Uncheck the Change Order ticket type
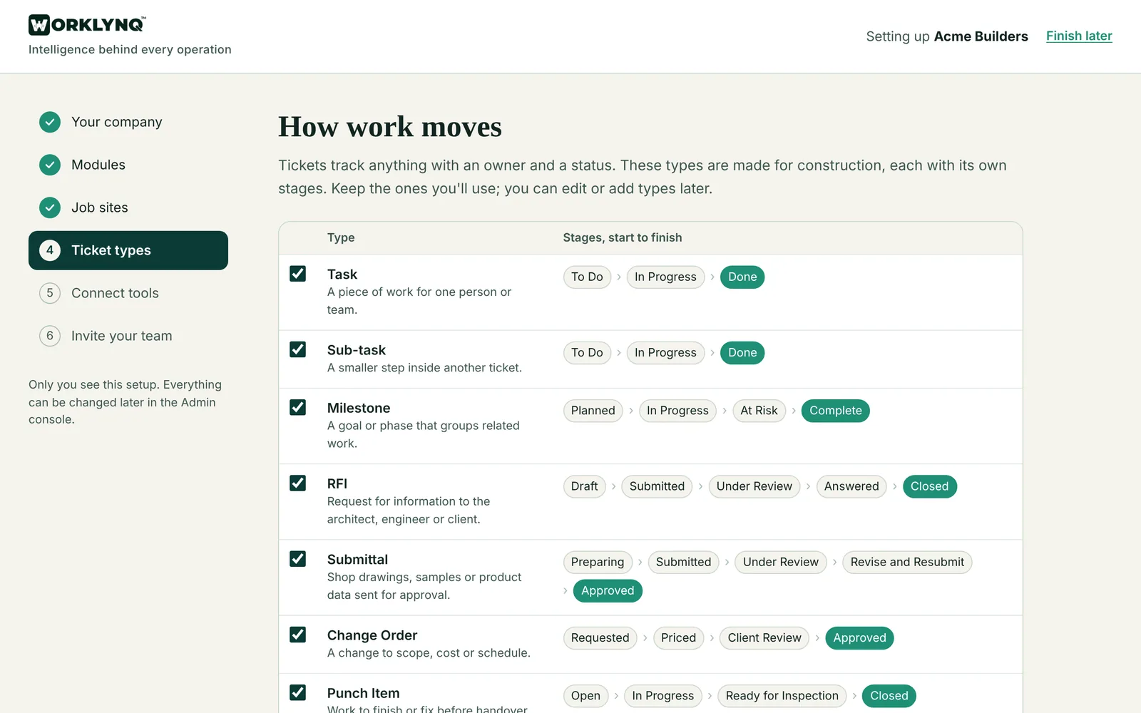This screenshot has height=713, width=1141. coord(298,635)
